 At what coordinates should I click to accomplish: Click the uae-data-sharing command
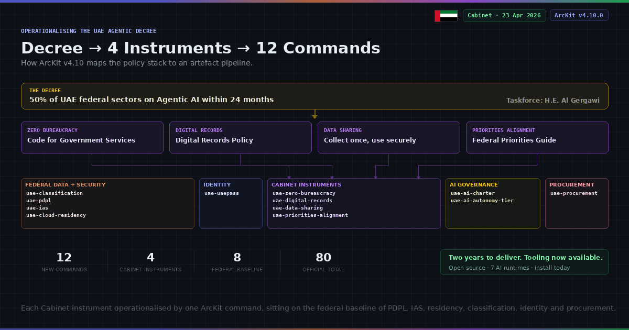pyautogui.click(x=298, y=208)
